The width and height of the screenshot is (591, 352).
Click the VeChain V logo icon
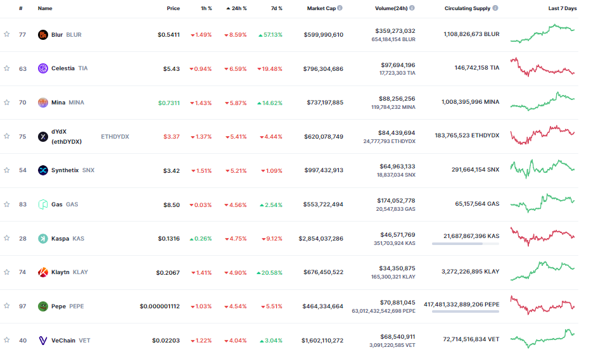(43, 341)
